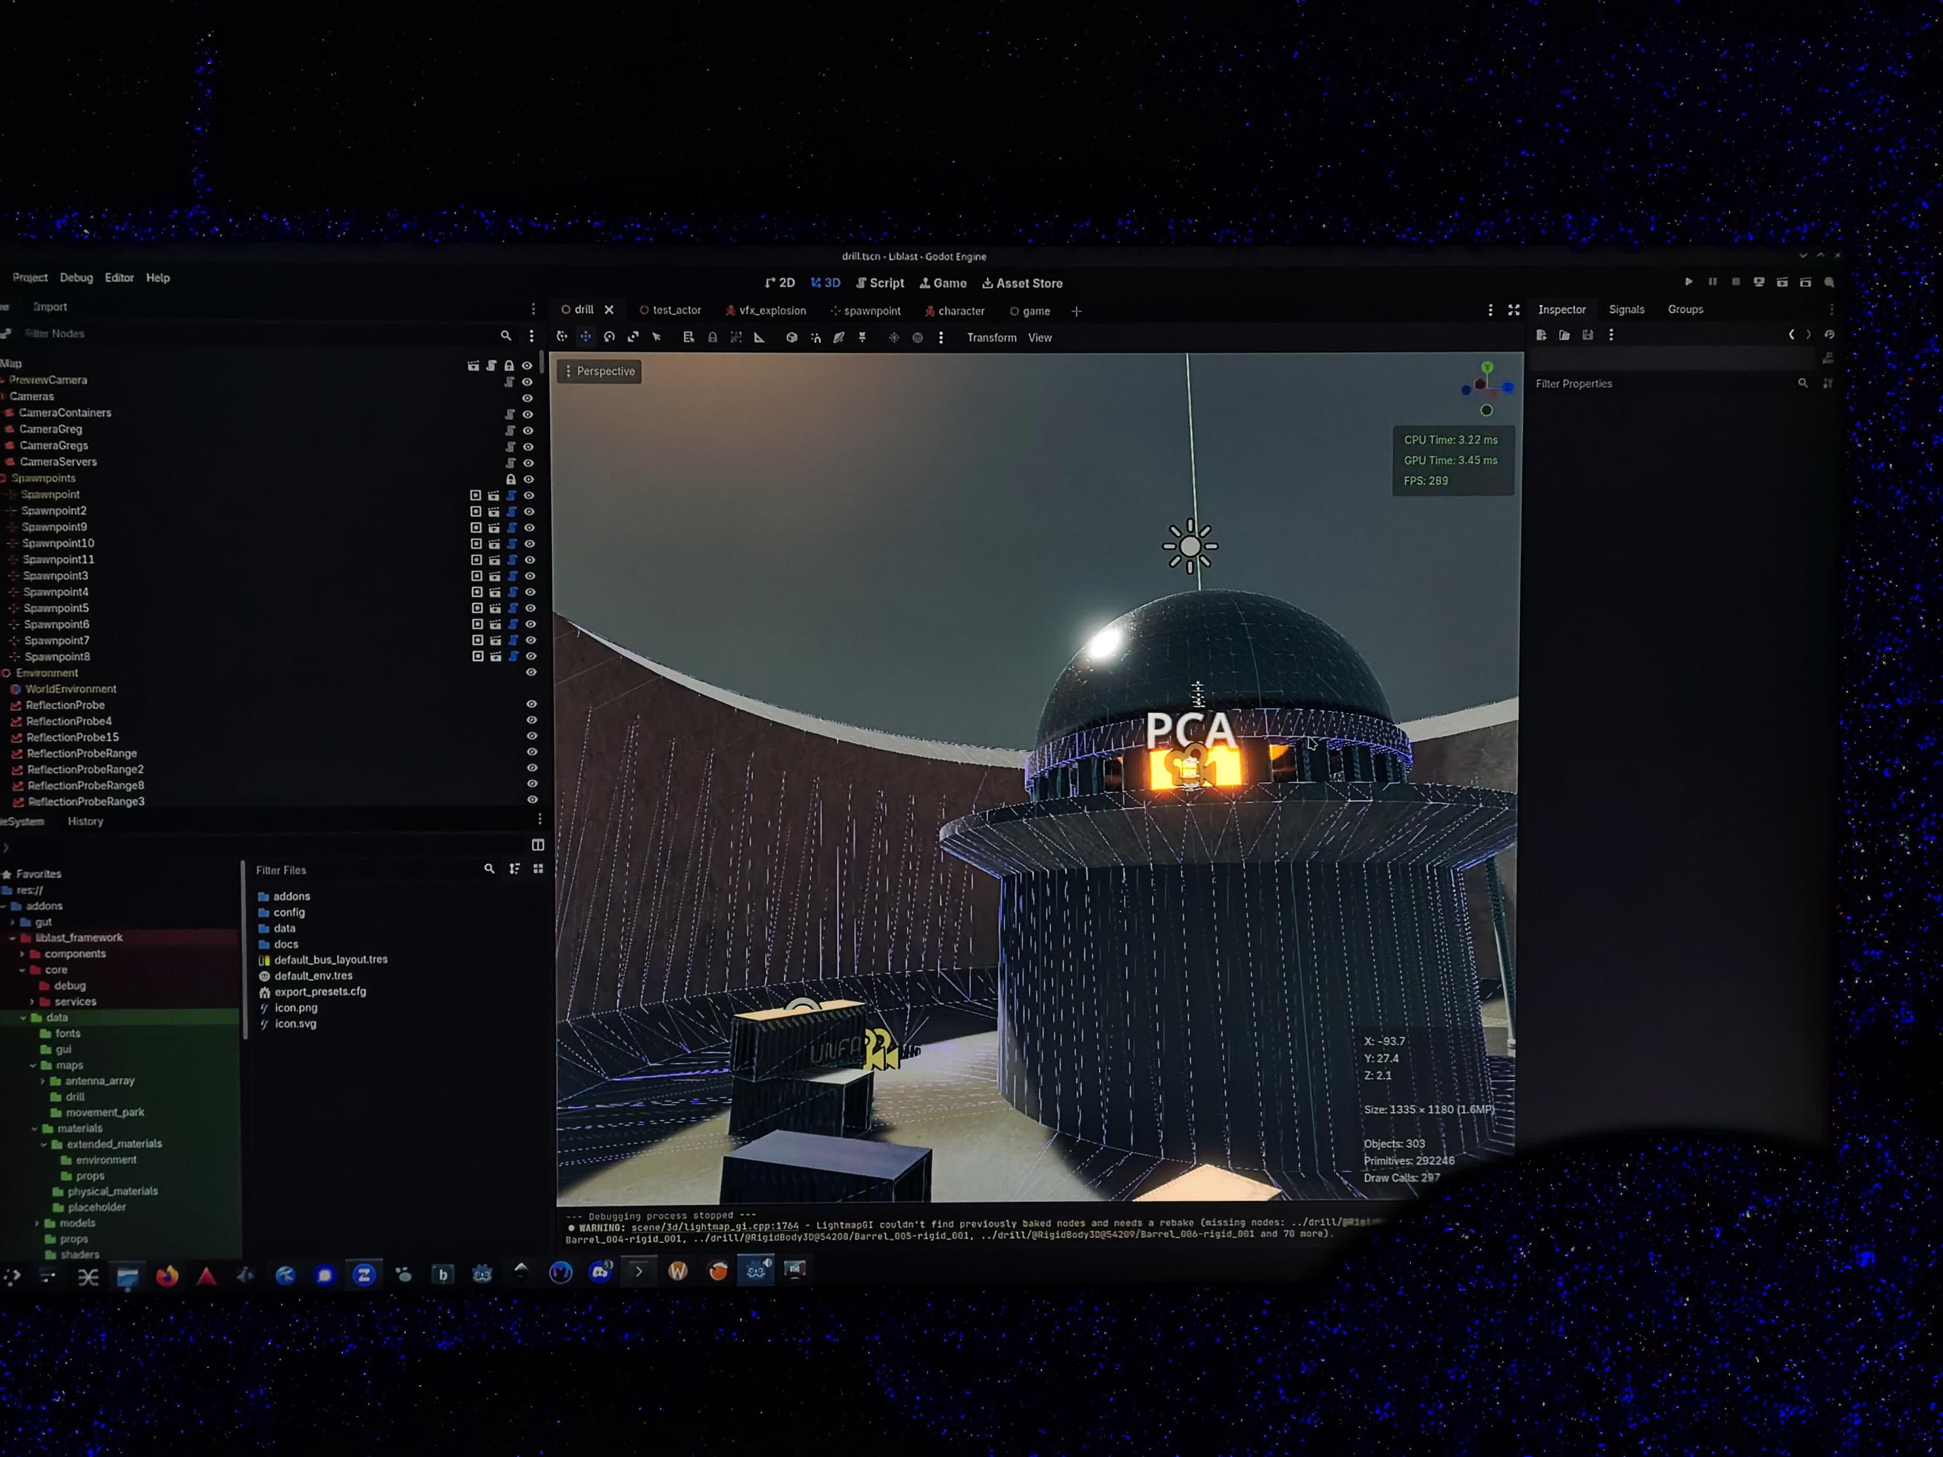Image resolution: width=1943 pixels, height=1457 pixels.
Task: Lock the selected node with the toolbar lock
Action: coord(712,337)
